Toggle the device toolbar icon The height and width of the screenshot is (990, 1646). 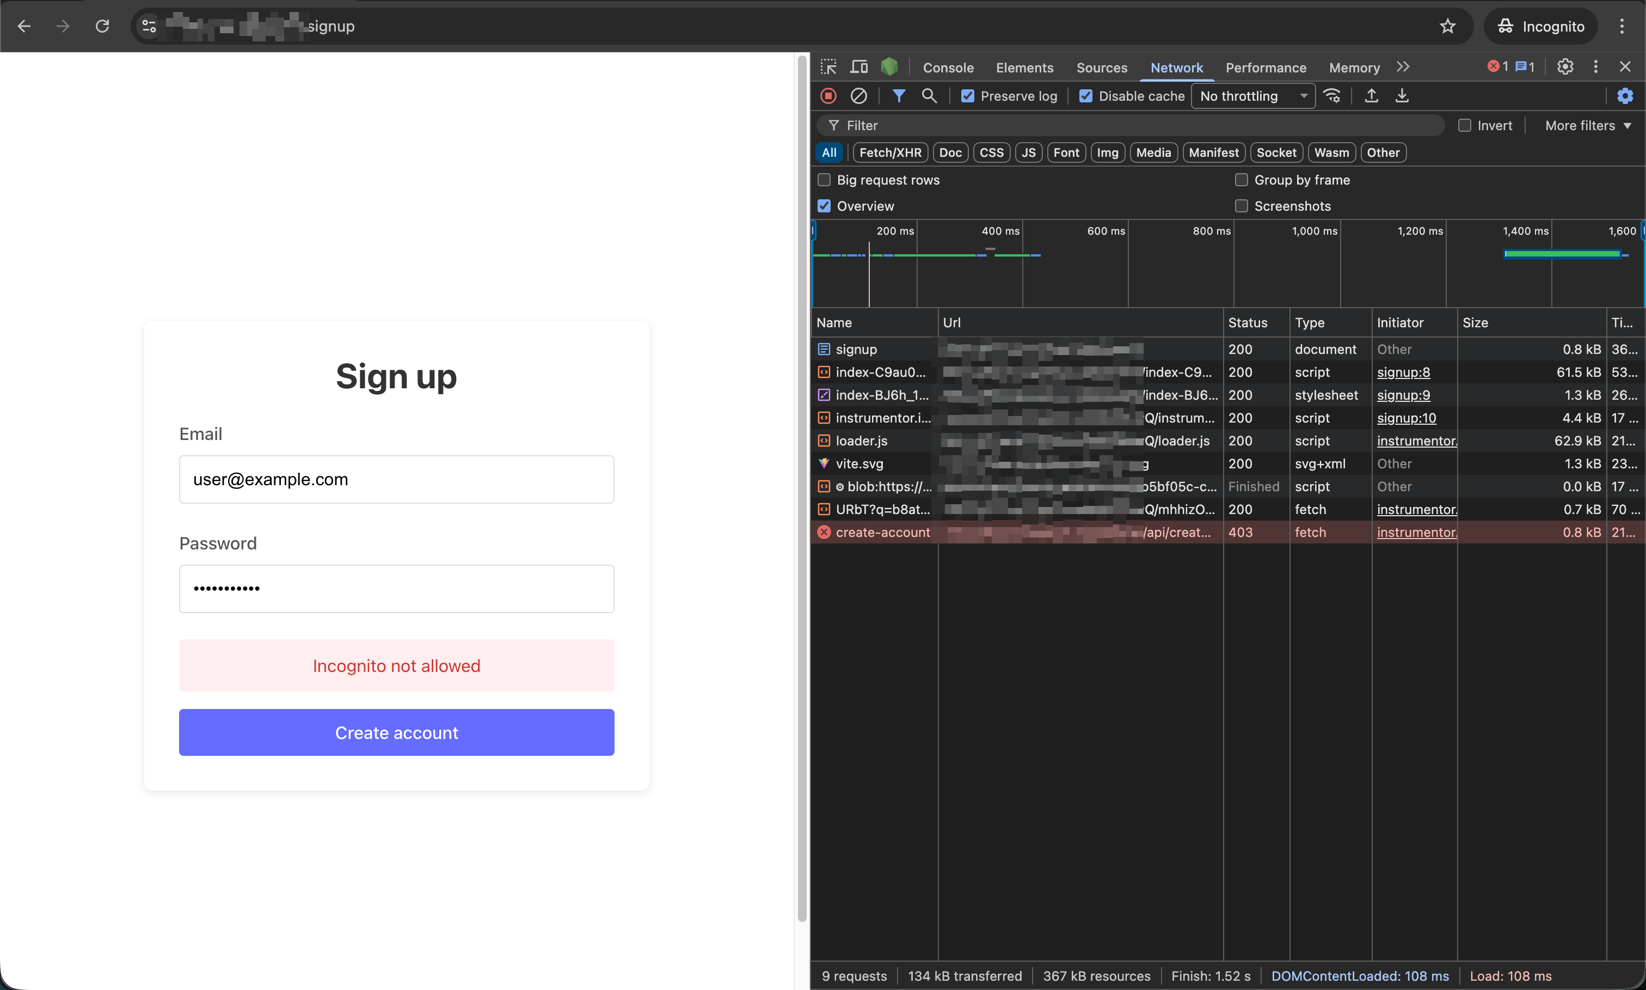coord(859,67)
